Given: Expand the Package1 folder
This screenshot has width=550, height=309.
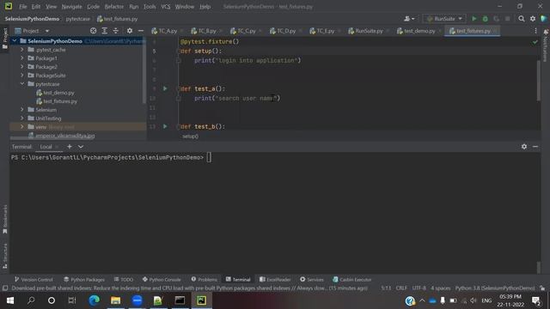Looking at the screenshot, I should click(22, 58).
